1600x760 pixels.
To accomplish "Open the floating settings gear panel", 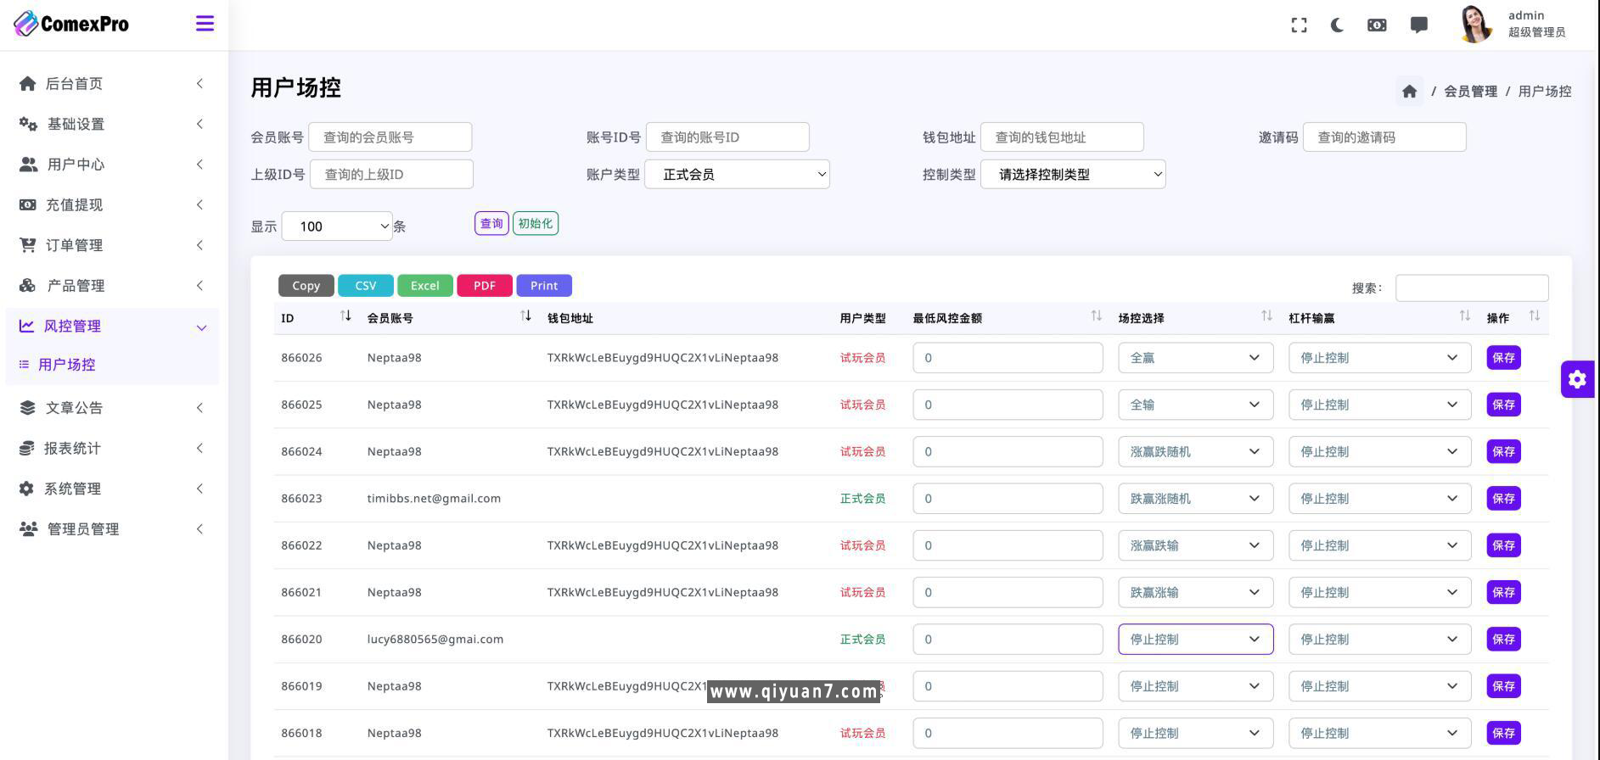I will (x=1577, y=379).
